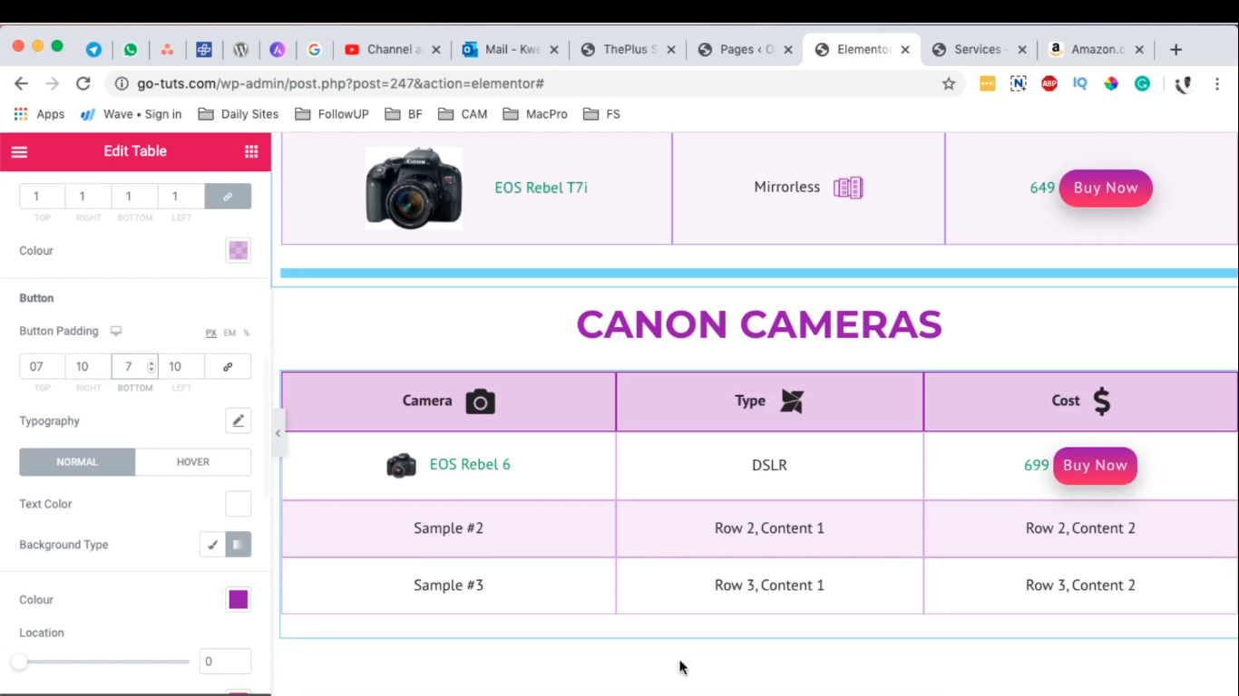The image size is (1239, 696).
Task: Open a new browser tab
Action: tap(1176, 50)
